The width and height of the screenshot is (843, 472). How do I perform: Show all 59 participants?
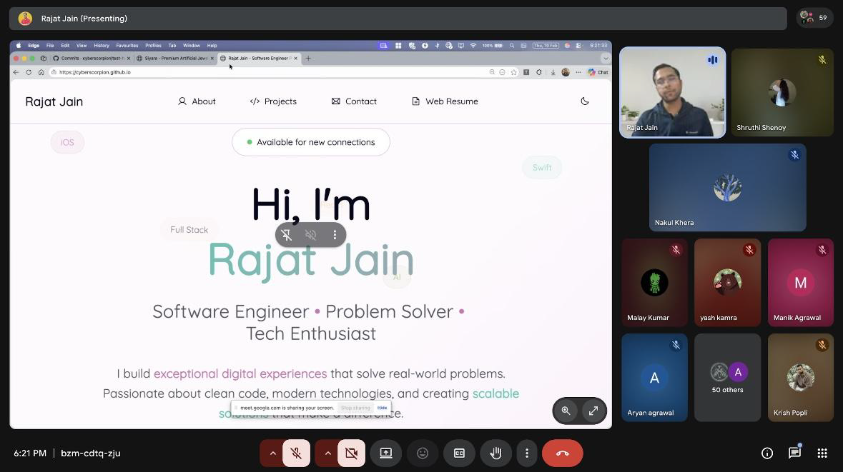(x=814, y=18)
